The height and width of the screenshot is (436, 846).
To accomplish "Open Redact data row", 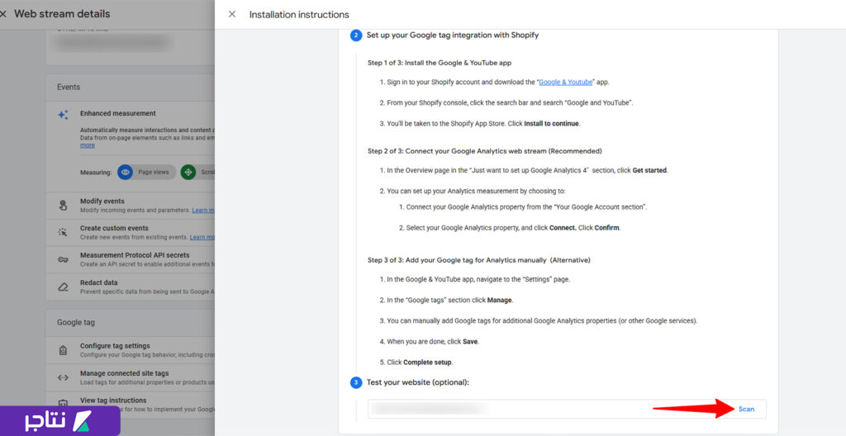I will click(x=130, y=287).
